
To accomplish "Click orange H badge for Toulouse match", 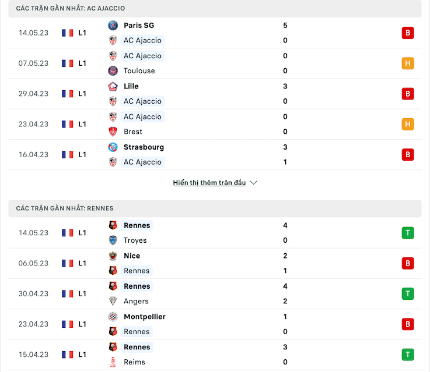I will [x=407, y=63].
